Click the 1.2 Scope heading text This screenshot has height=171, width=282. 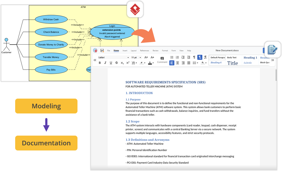coord(132,122)
